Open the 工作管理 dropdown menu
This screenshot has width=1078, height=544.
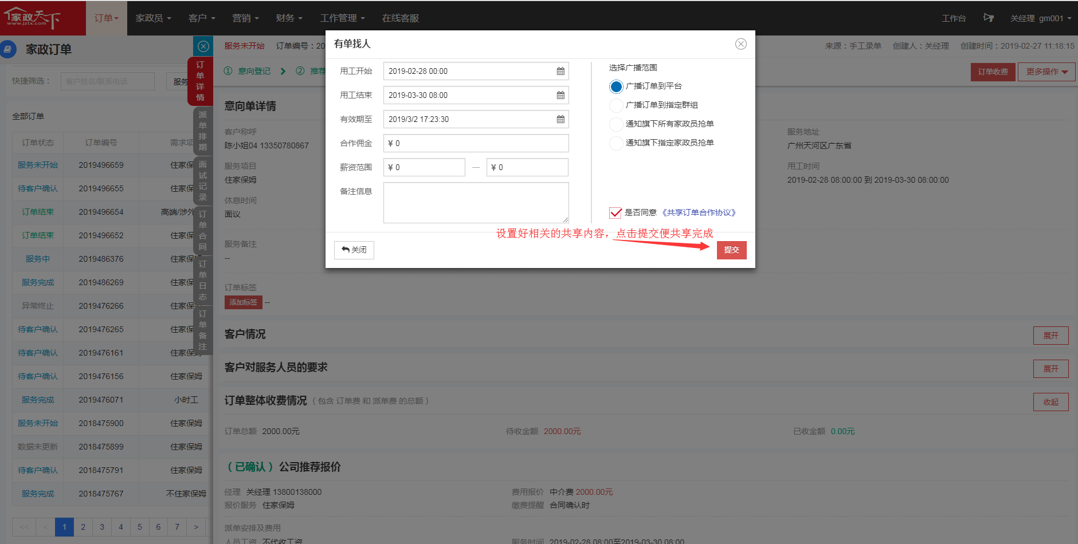pyautogui.click(x=342, y=18)
